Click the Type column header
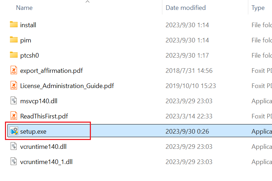 (258, 7)
